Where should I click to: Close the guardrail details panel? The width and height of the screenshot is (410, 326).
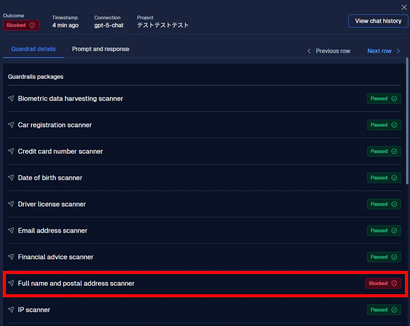click(404, 7)
